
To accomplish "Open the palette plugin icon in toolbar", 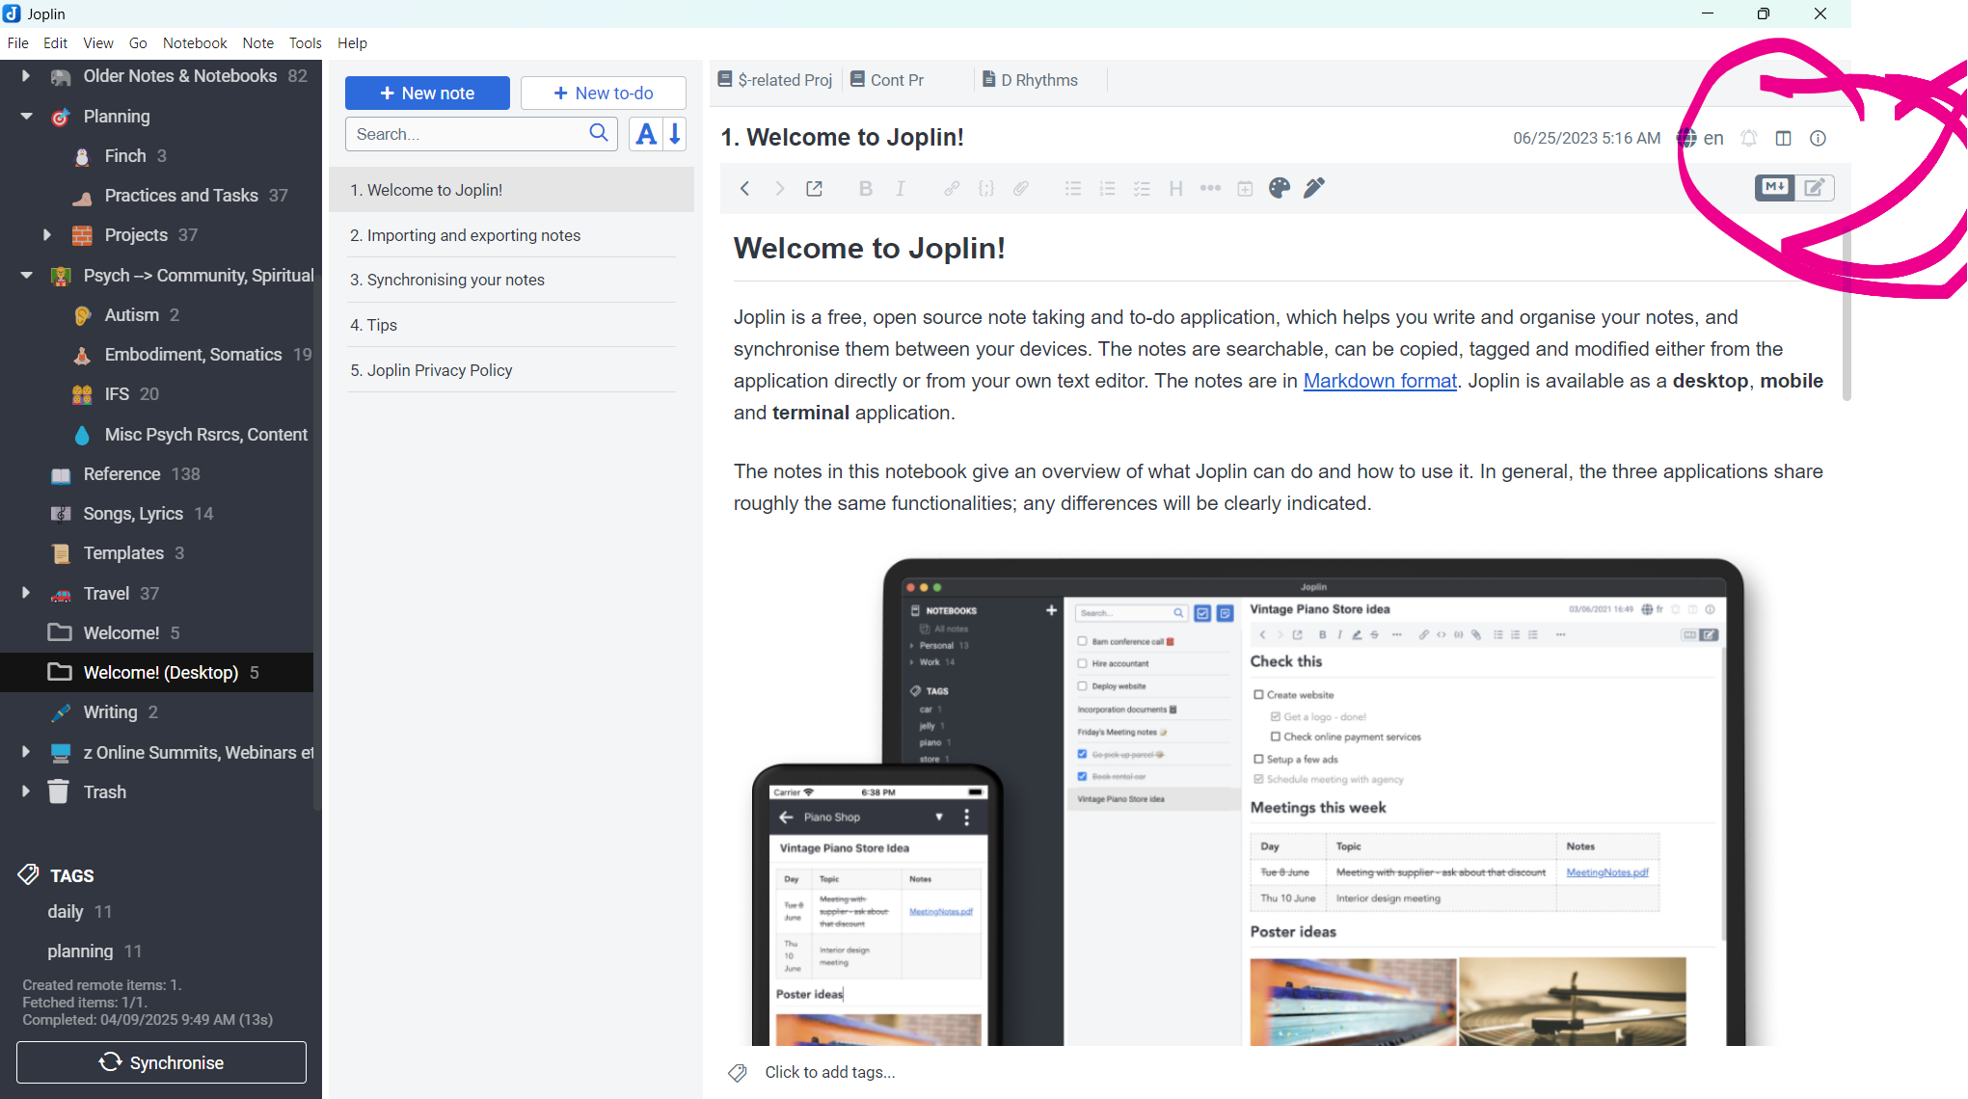I will coord(1280,188).
